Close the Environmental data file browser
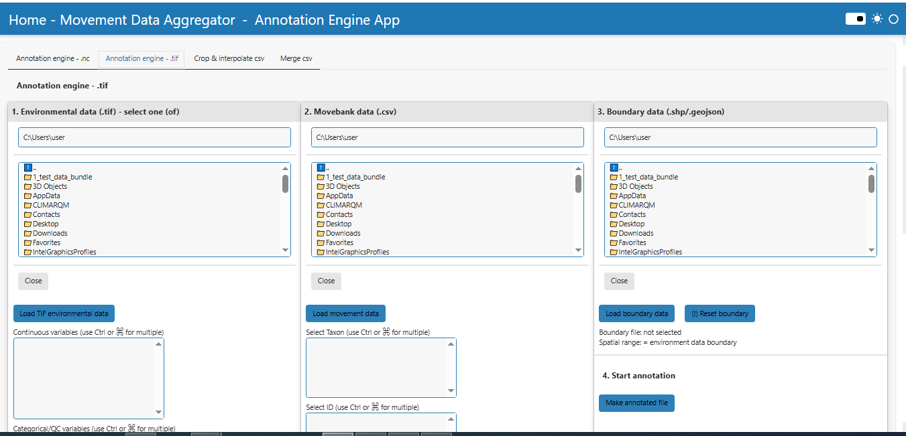 [34, 281]
